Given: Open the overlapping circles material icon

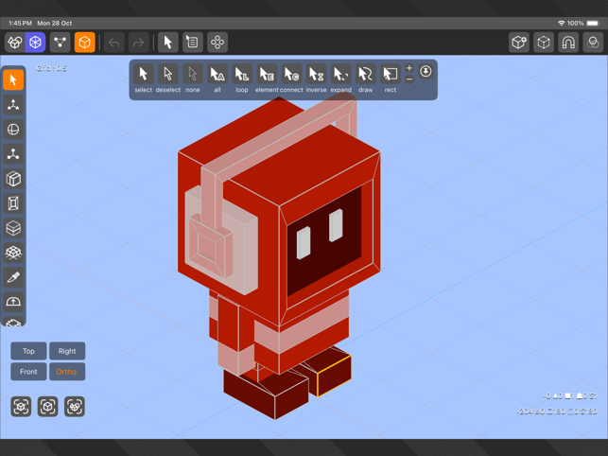Looking at the screenshot, I should [x=593, y=42].
